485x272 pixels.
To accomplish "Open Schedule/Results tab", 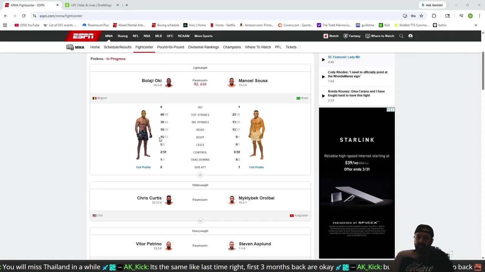I will 117,47.
